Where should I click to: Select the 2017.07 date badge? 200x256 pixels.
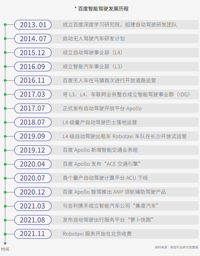(x=33, y=108)
